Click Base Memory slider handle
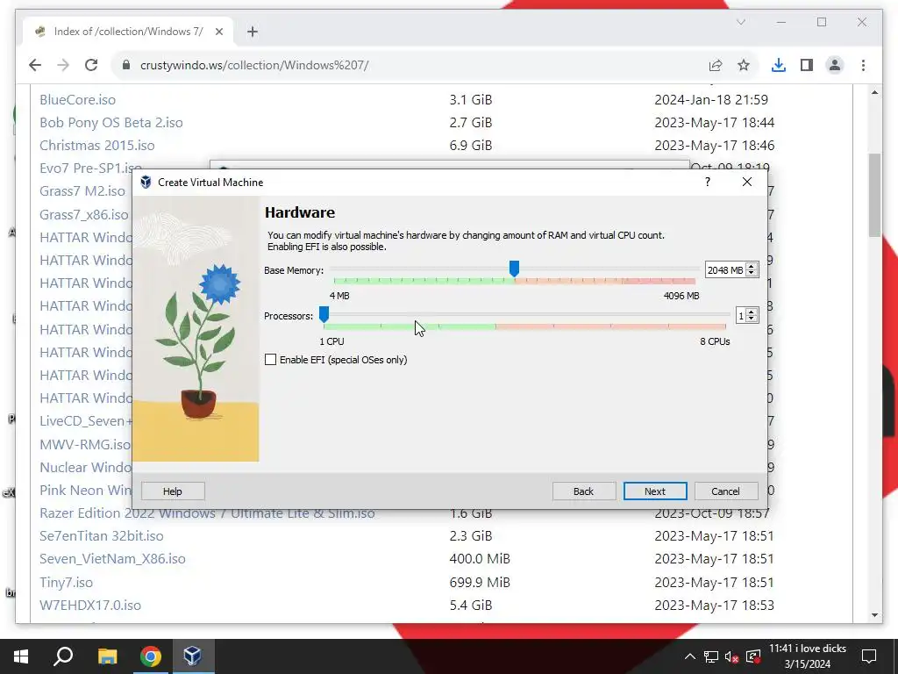Image resolution: width=898 pixels, height=674 pixels. [x=514, y=269]
